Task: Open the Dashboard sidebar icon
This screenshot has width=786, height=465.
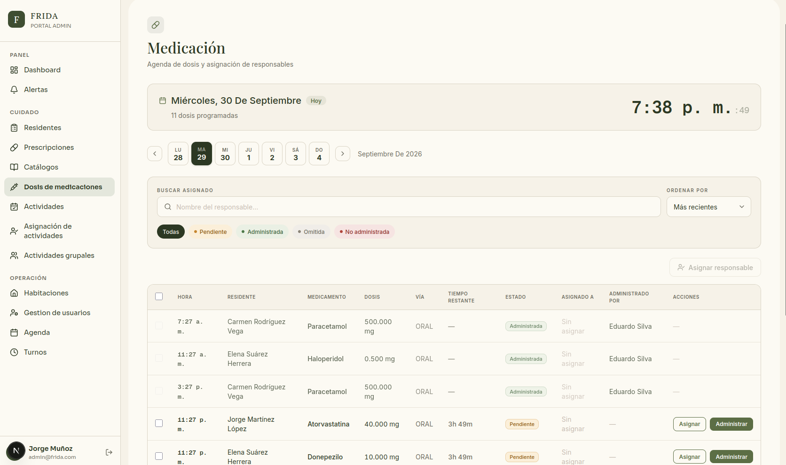Action: [14, 70]
